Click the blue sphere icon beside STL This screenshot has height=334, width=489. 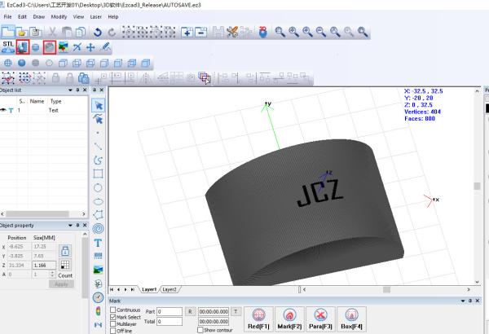tap(36, 47)
